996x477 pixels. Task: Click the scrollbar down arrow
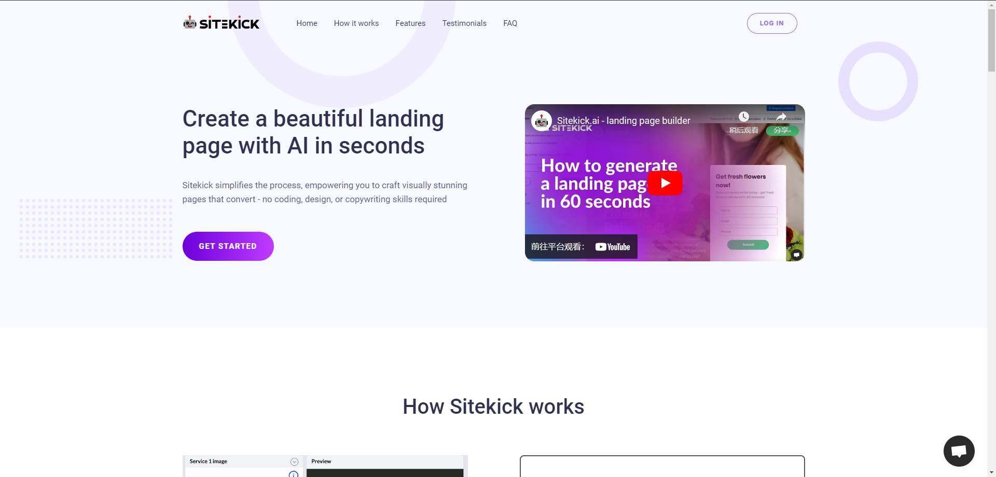coord(991,472)
